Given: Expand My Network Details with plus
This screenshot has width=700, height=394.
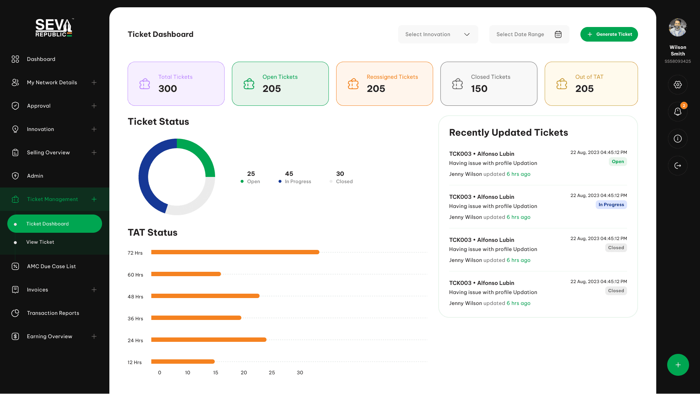Looking at the screenshot, I should 94,82.
